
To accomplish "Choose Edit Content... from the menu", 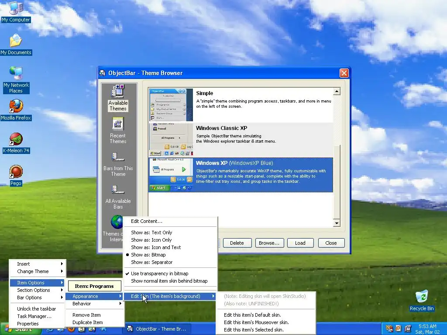I will (171, 221).
